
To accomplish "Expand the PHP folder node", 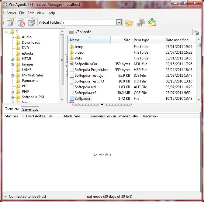I will [12, 92].
